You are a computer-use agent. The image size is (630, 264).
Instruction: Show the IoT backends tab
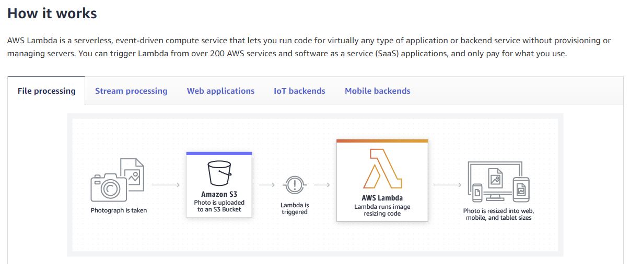point(299,91)
